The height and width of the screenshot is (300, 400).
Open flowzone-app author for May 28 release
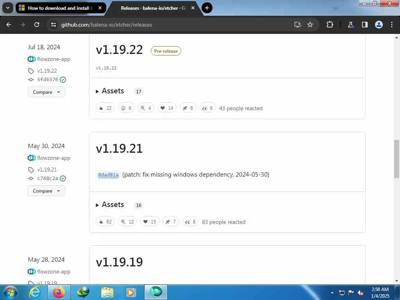click(x=54, y=272)
